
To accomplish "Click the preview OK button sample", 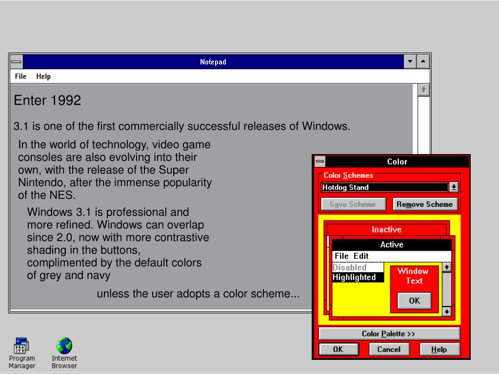I will click(414, 300).
